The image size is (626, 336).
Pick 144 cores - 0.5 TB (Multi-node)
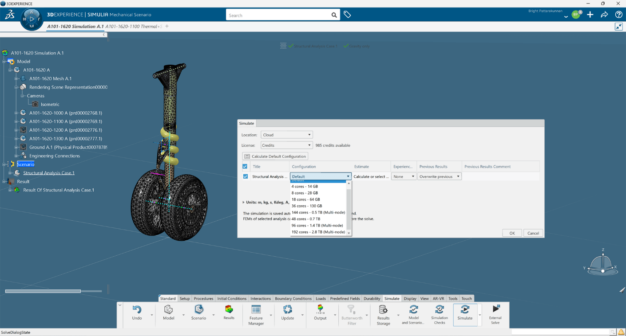(x=318, y=212)
